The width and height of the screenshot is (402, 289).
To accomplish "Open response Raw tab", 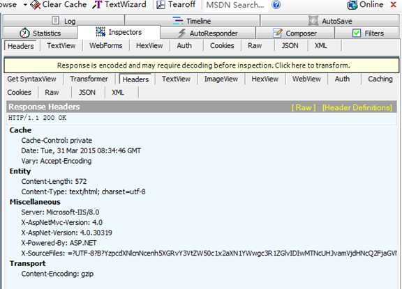I will pos(52,93).
